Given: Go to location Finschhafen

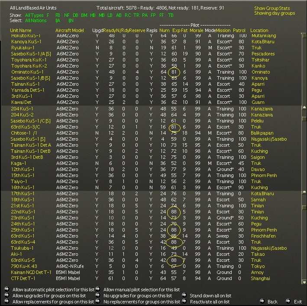Looking at the screenshot, I should tap(263, 236).
